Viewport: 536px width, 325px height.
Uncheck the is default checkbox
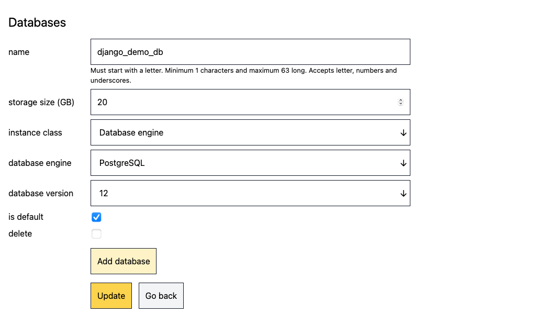tap(96, 217)
